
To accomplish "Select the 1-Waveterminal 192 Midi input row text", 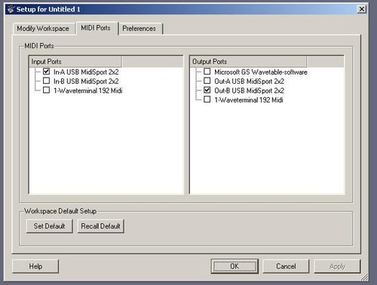I will coord(87,90).
